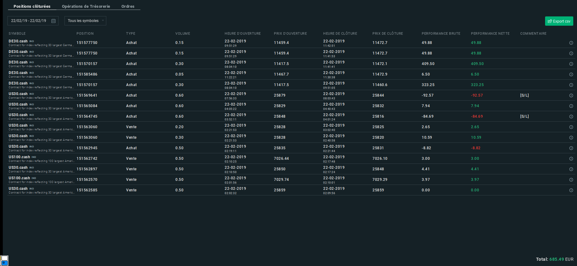Click the Symbole column header

(17, 33)
